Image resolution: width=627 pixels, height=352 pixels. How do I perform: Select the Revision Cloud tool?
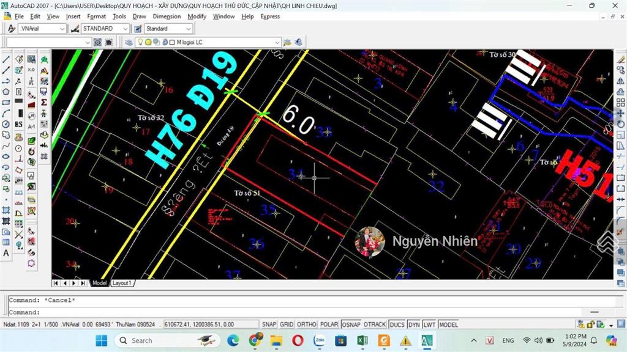tap(6, 135)
